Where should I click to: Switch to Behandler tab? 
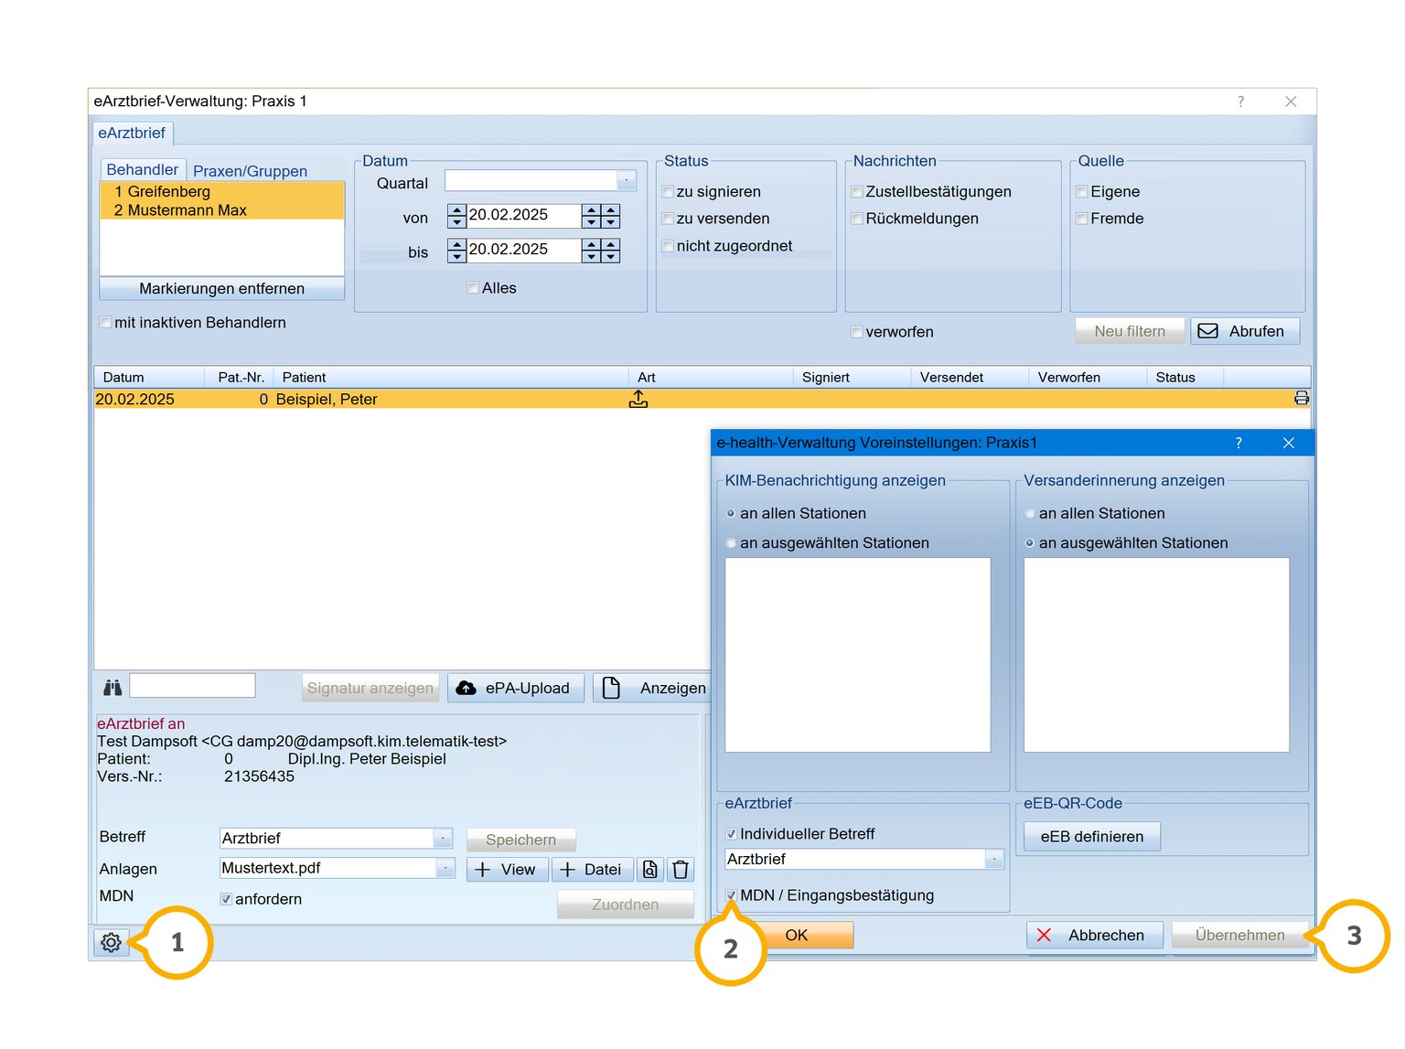(x=142, y=169)
